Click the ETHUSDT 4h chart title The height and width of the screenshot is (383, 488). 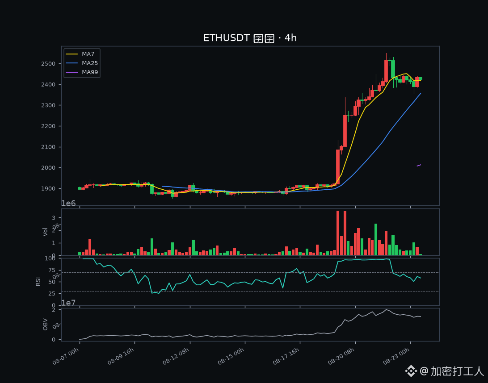click(250, 38)
